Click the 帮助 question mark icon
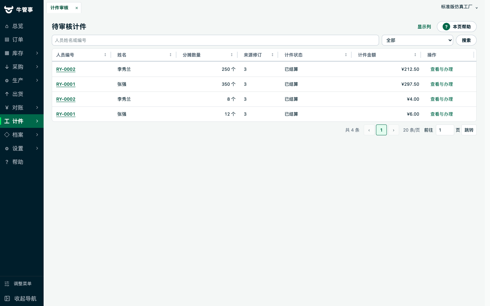The width and height of the screenshot is (490, 306). pos(7,162)
